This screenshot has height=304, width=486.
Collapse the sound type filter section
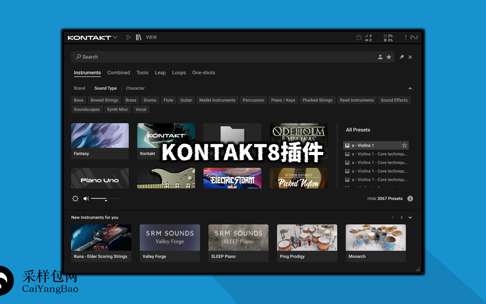(x=410, y=88)
